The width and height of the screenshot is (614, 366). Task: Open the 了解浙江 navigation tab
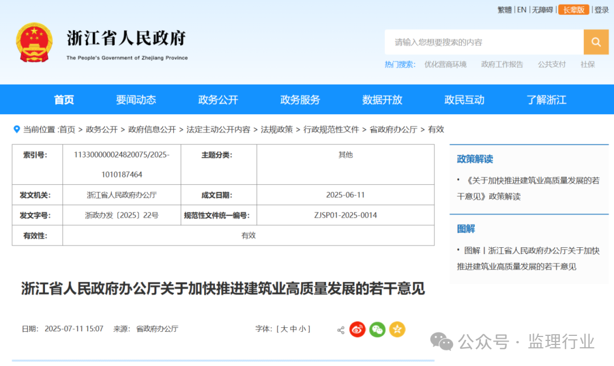pyautogui.click(x=546, y=100)
